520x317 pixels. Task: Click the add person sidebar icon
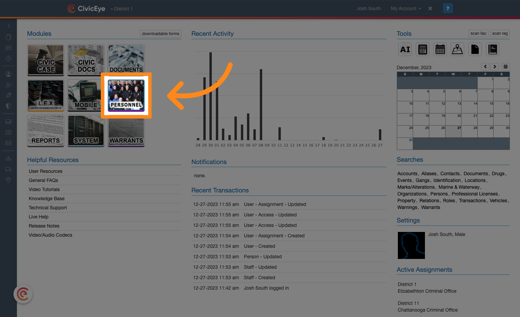point(8,85)
